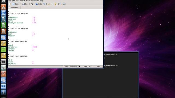Open the Dash home launcher icon

pyautogui.click(x=4, y=1)
